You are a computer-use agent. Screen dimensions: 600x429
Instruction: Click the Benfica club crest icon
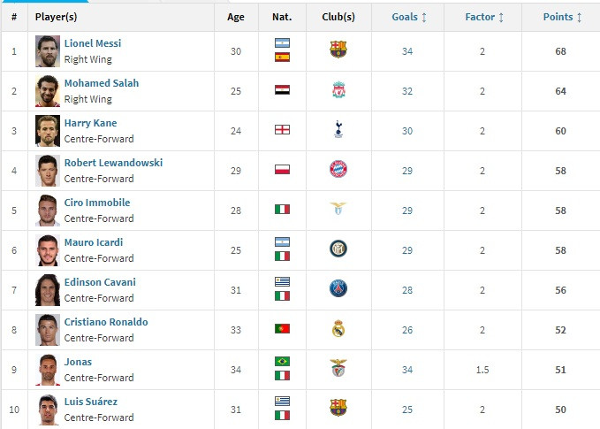point(338,368)
